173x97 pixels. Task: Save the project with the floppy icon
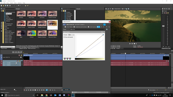[x=6, y=6]
